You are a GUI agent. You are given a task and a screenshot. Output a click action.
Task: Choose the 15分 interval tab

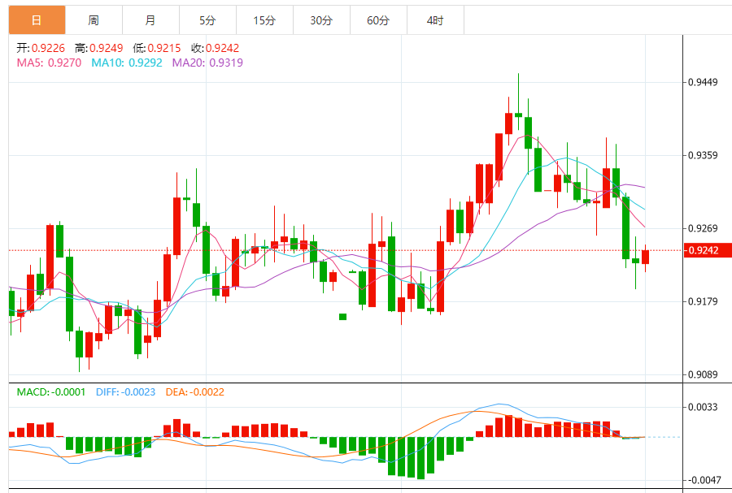pyautogui.click(x=264, y=20)
